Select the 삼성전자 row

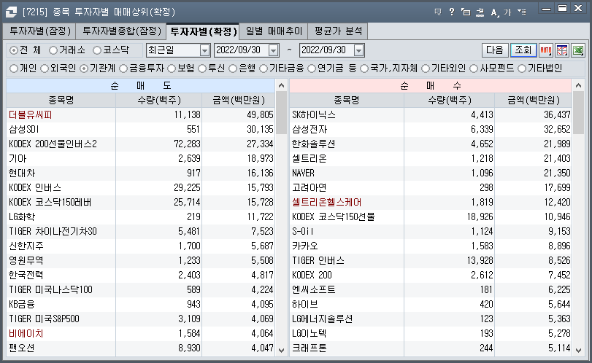tap(431, 129)
